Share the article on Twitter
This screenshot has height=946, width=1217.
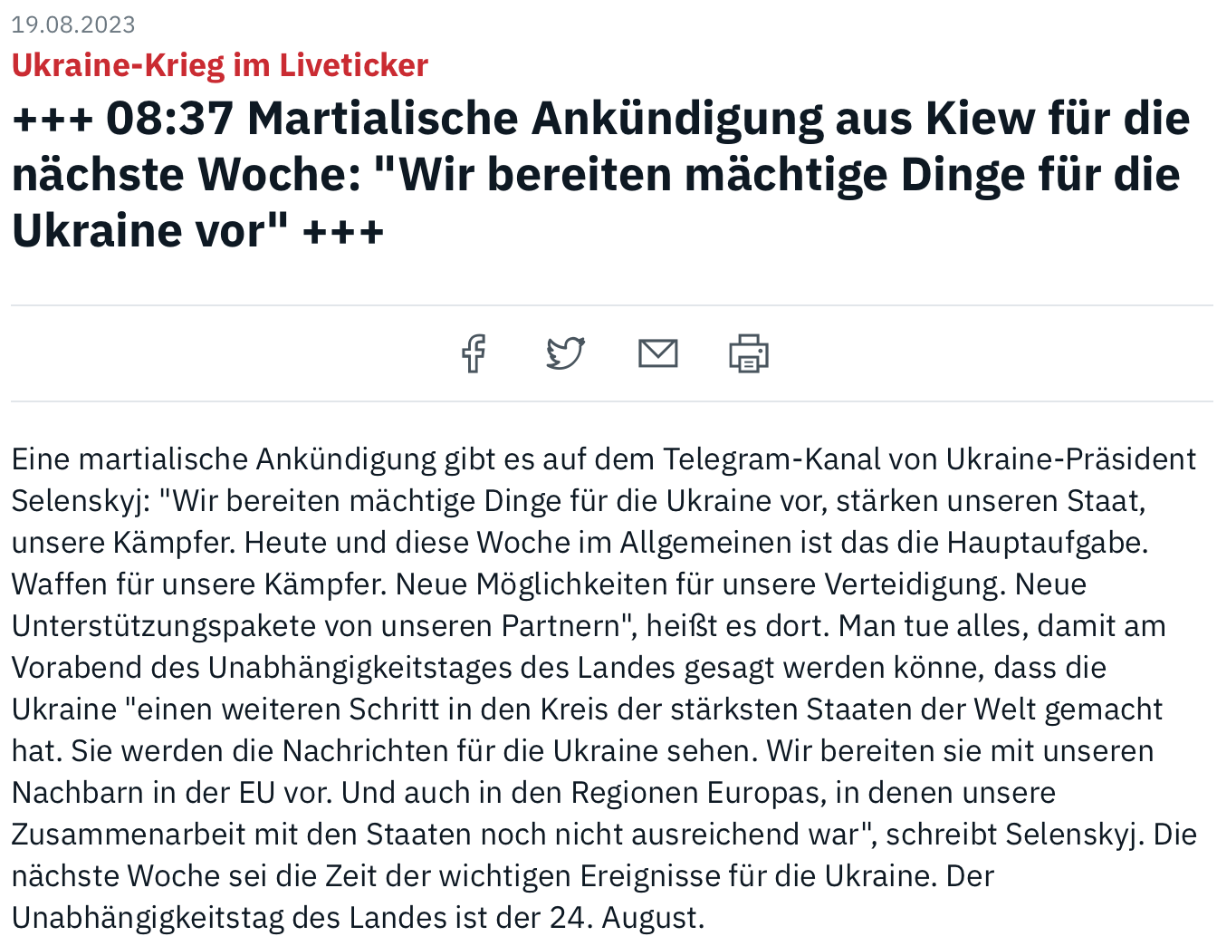[x=566, y=353]
